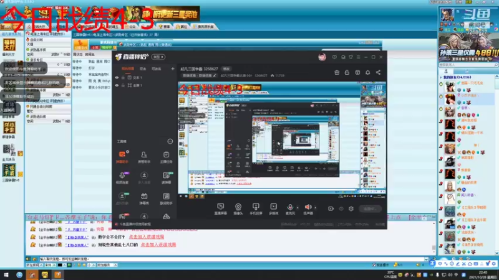Click the taskbar clock showing 22:40

tap(482, 275)
